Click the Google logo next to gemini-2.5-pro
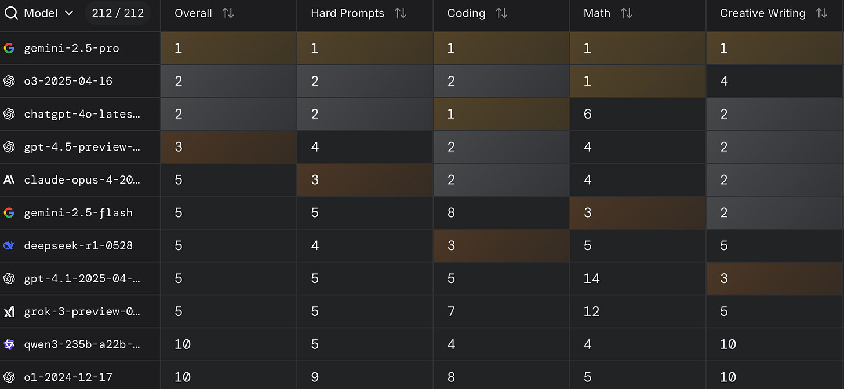The image size is (844, 389). pyautogui.click(x=9, y=48)
